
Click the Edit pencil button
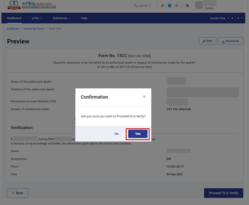click(207, 41)
